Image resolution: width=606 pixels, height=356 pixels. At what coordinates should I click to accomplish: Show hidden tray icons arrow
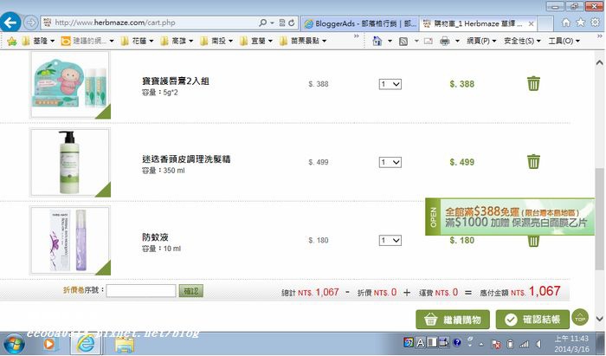(481, 345)
